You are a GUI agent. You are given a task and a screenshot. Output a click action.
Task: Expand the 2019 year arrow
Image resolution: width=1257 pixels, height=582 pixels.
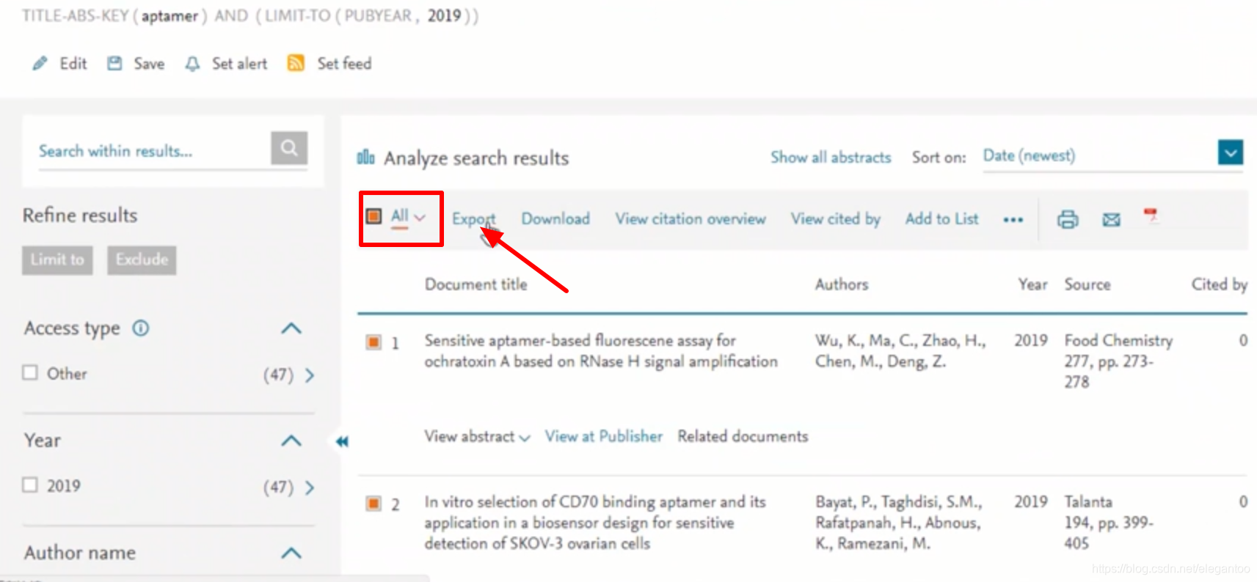pyautogui.click(x=310, y=487)
